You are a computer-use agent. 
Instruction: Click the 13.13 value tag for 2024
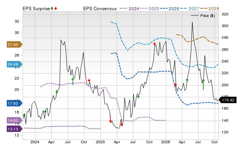14,129
